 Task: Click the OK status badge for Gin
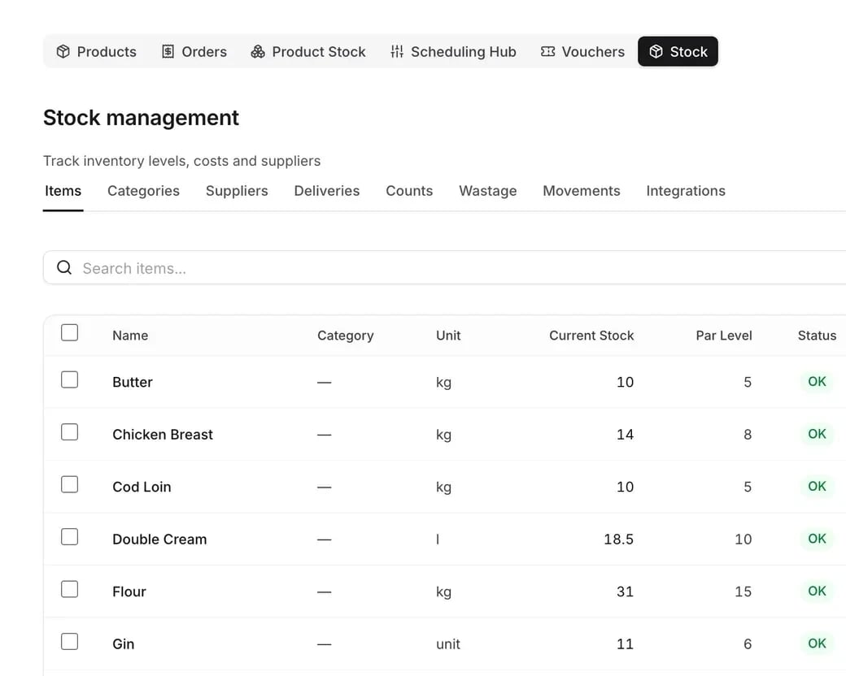tap(817, 643)
